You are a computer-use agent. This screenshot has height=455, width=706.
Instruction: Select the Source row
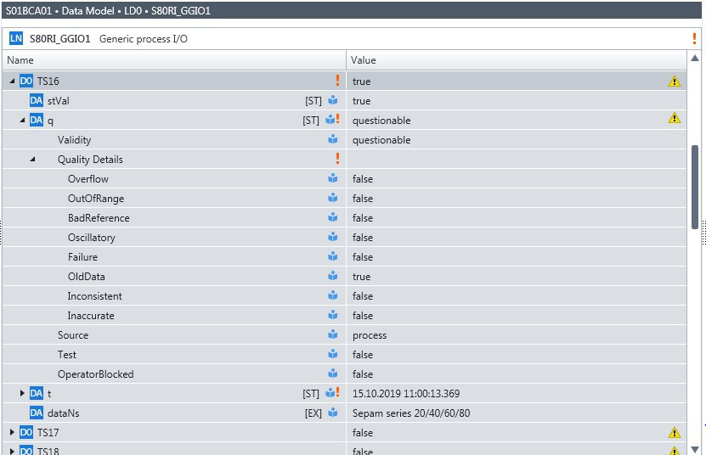pos(344,334)
